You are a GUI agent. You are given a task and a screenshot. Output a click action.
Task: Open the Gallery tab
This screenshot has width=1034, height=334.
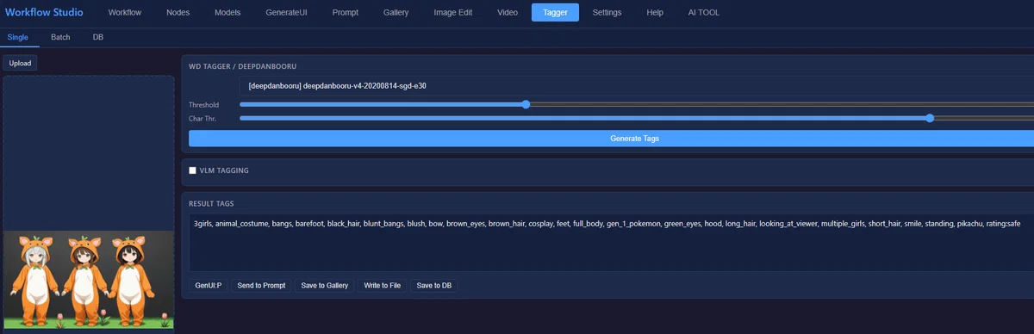tap(396, 13)
